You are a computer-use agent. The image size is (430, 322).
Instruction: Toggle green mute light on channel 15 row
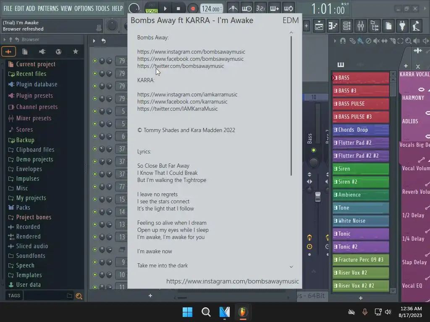[x=95, y=199]
